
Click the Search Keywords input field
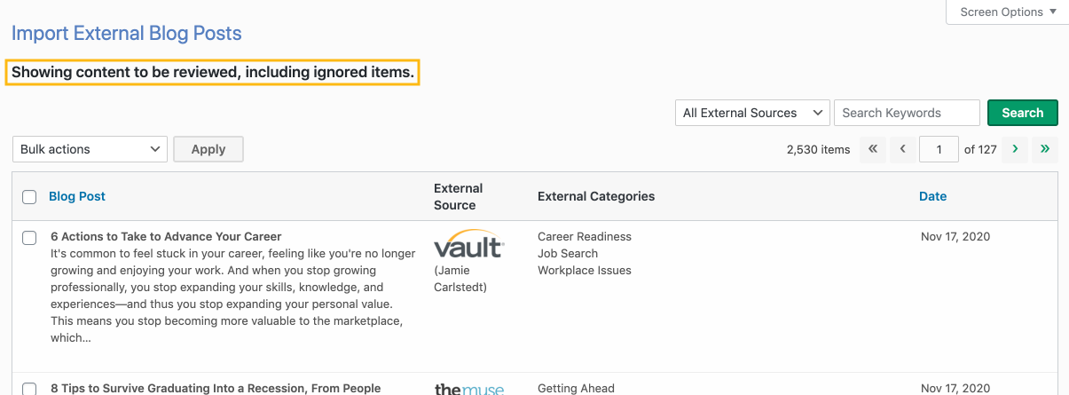pos(907,113)
